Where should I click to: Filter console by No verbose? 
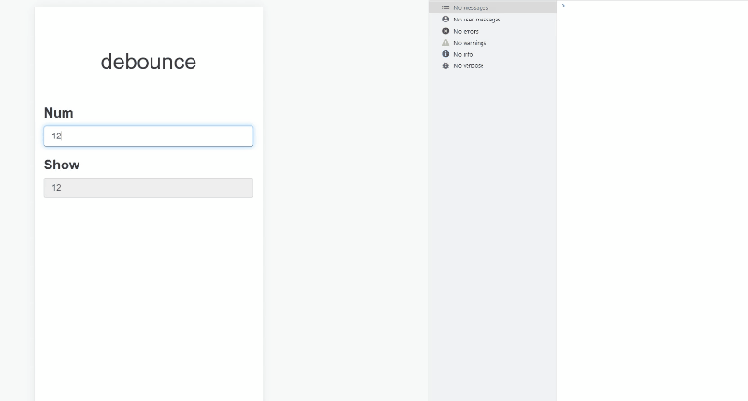[x=468, y=65]
